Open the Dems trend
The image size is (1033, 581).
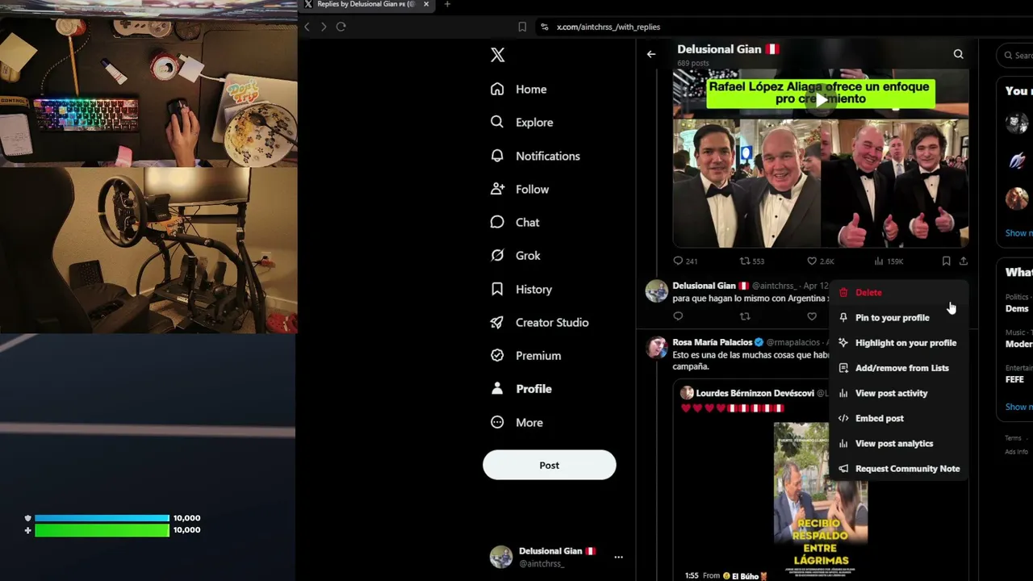[x=1017, y=309]
